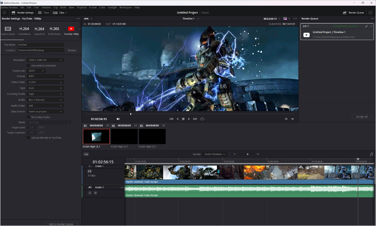Screen dimensions: 376x226
Task: Tick Upload directly to YouTube
Action: click(28, 138)
